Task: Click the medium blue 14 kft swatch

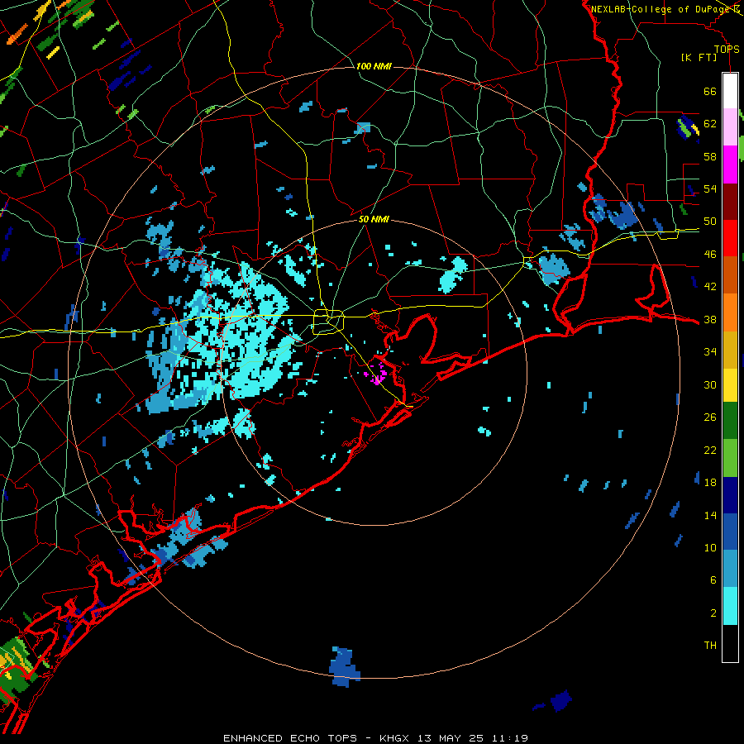Action: point(730,532)
